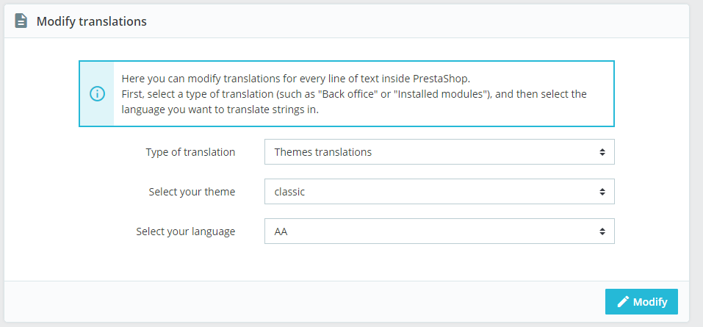Screen dimensions: 703x327
Task: Click arrow on Themes translations selector
Action: (x=602, y=152)
